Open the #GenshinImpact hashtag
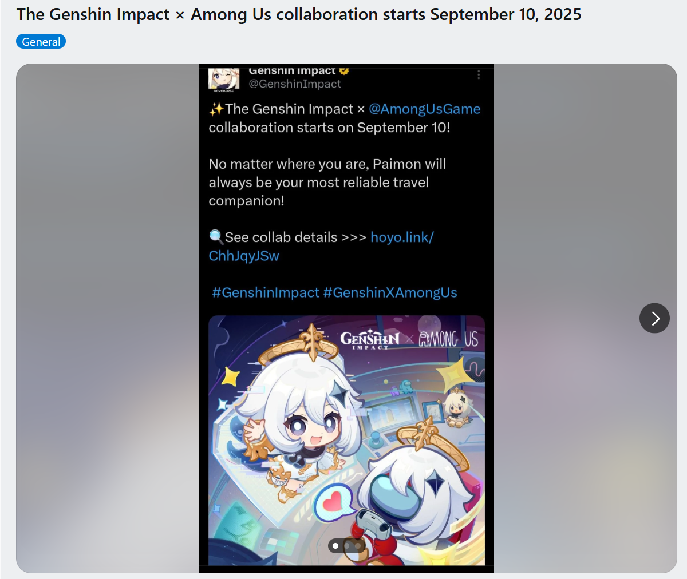 (265, 292)
